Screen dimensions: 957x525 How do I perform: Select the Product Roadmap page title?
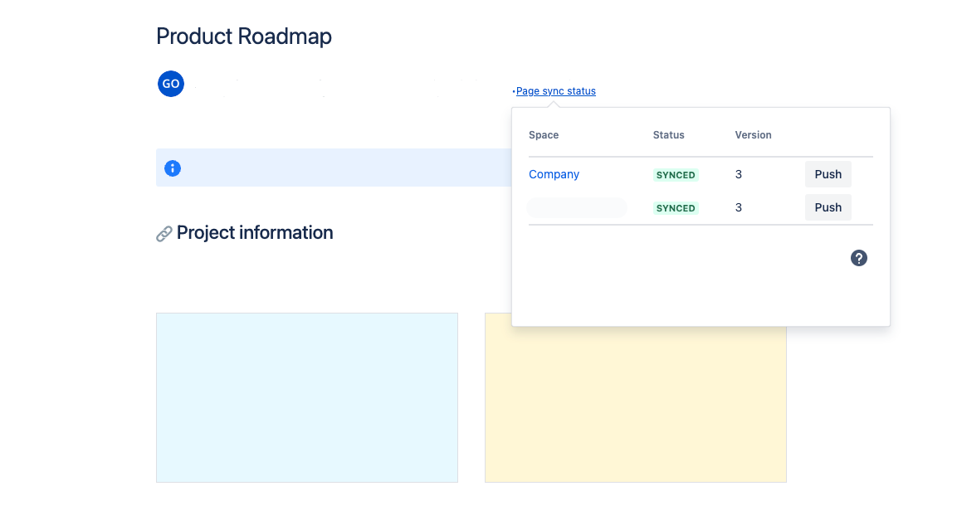[x=243, y=36]
